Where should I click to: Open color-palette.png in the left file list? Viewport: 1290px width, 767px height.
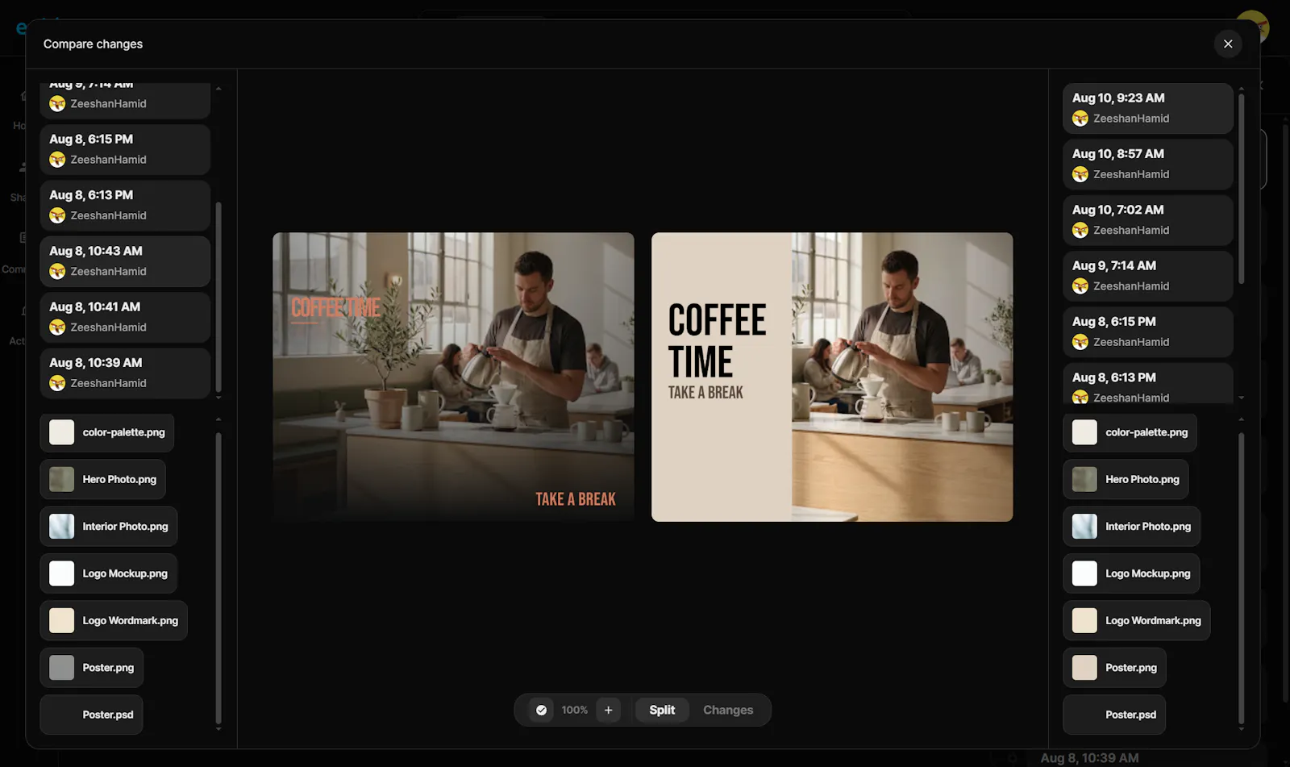107,432
